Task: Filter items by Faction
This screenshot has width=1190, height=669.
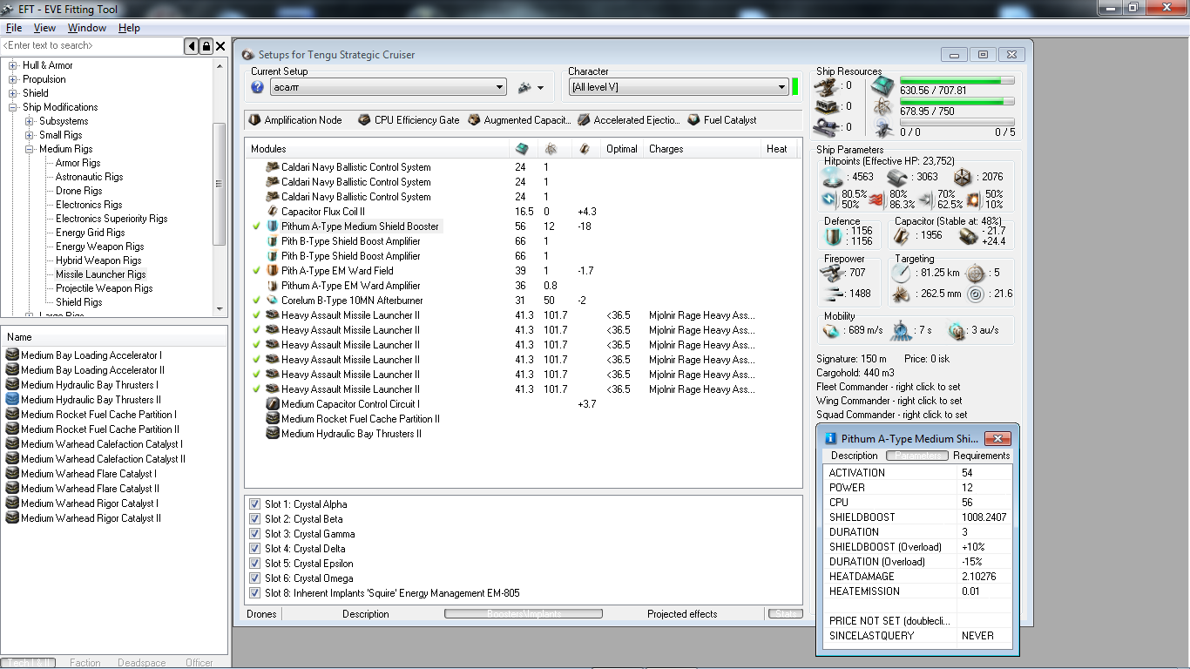Action: click(85, 663)
